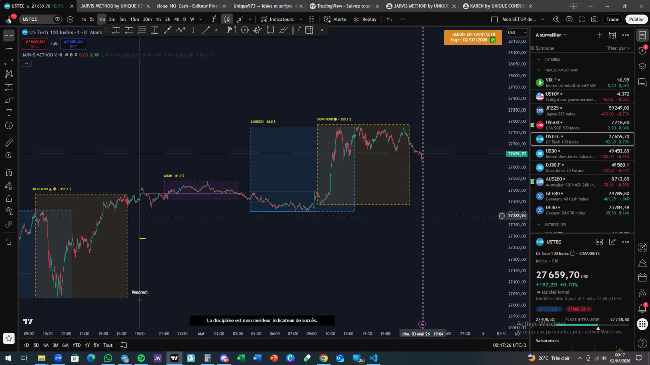Select the 4h timeframe
Screen dimensions: 650x365
[176, 19]
